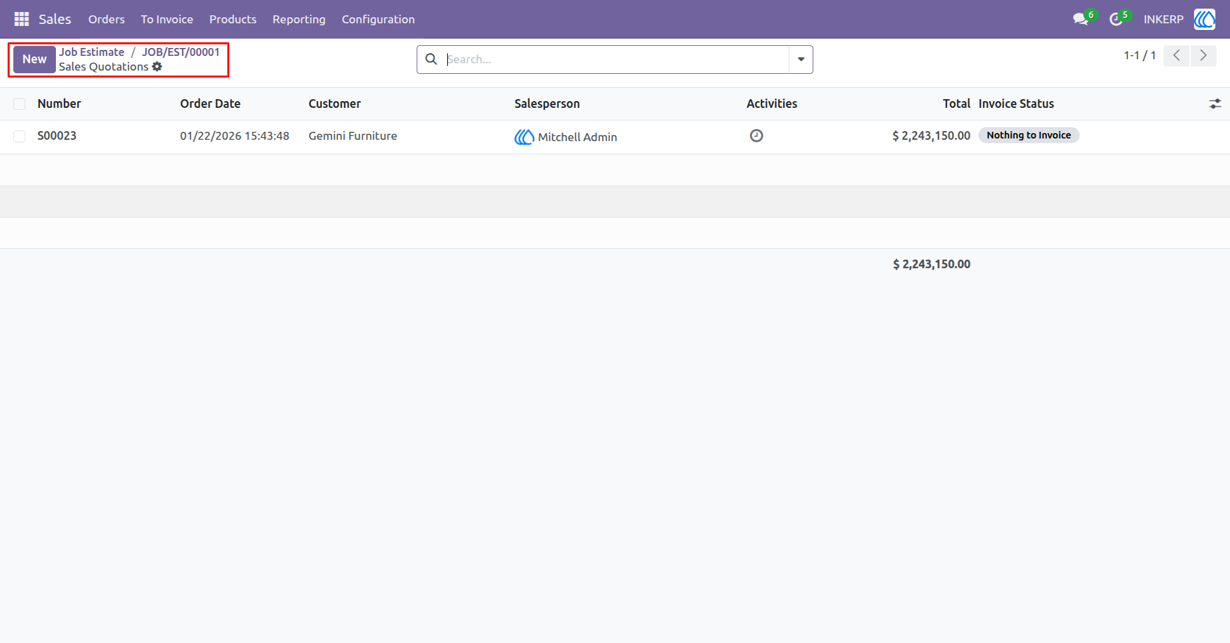1230x643 pixels.
Task: Open the Orders menu
Action: 106,19
